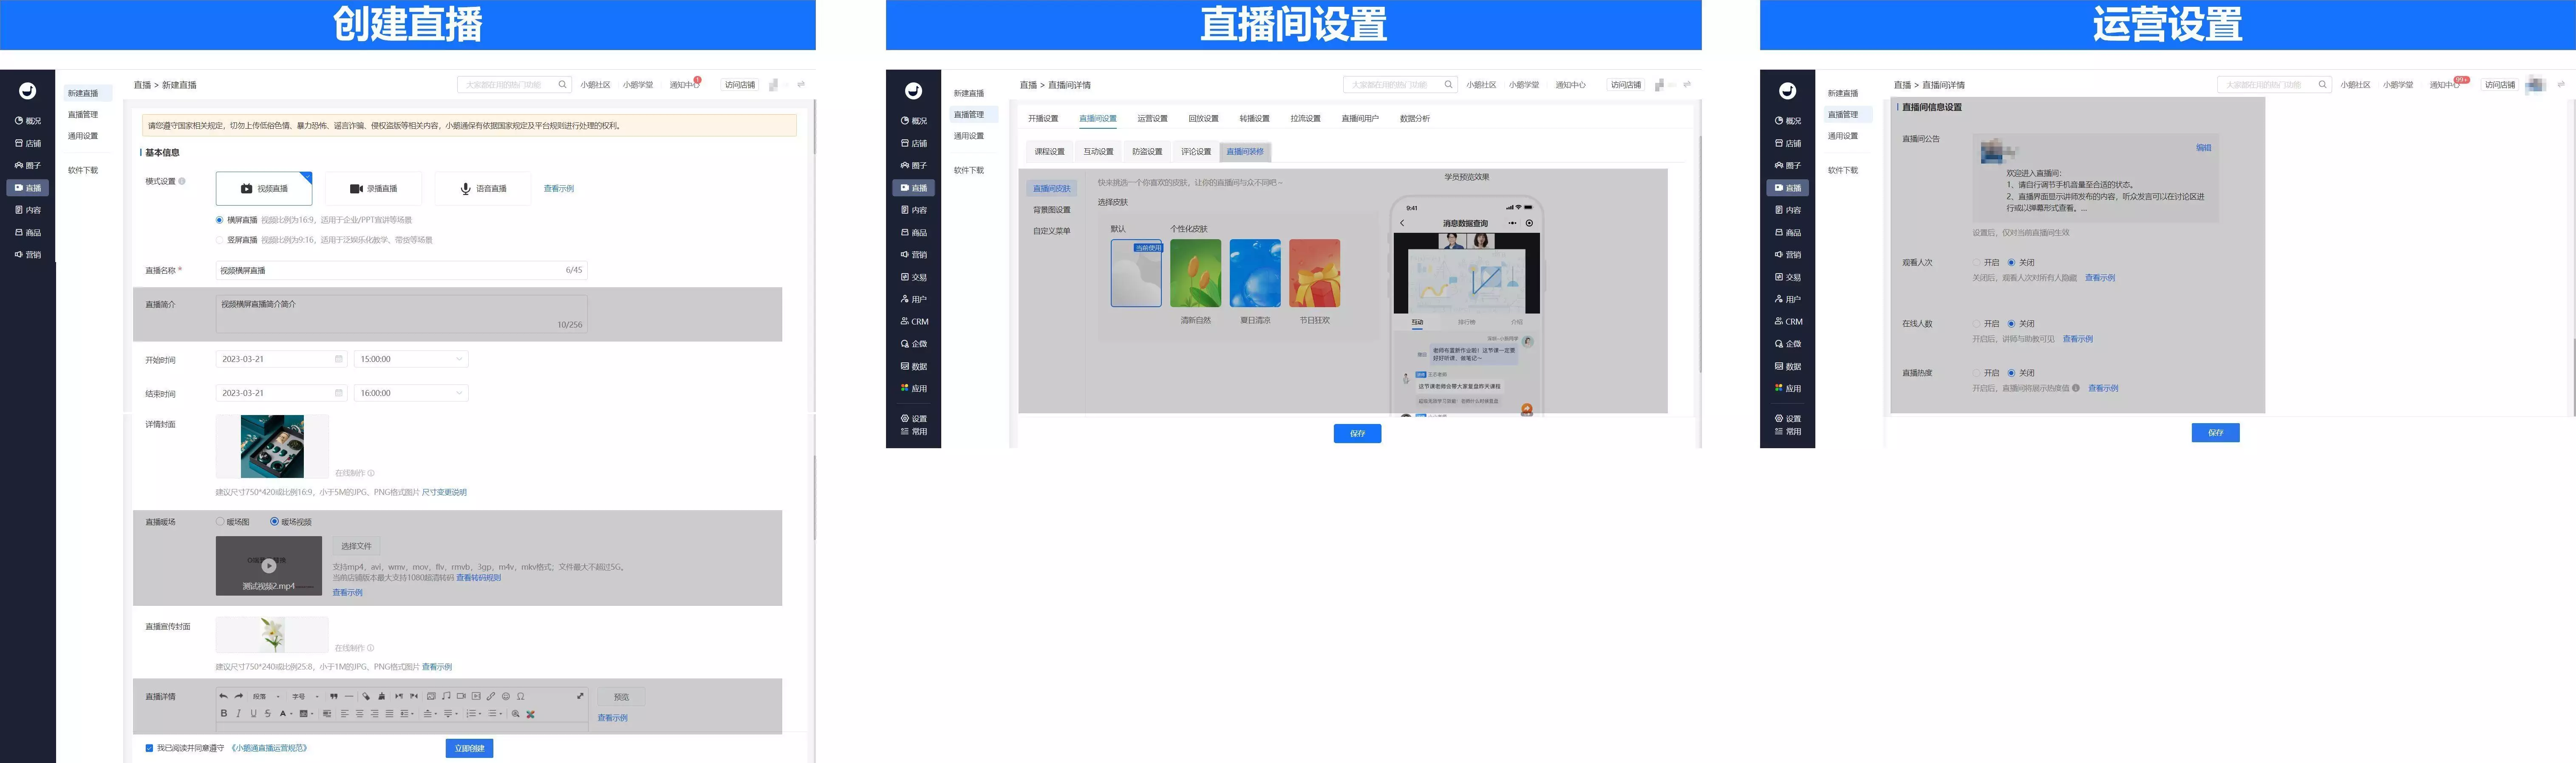Insert a video using the editor toolbar
The height and width of the screenshot is (763, 2576).
(461, 696)
